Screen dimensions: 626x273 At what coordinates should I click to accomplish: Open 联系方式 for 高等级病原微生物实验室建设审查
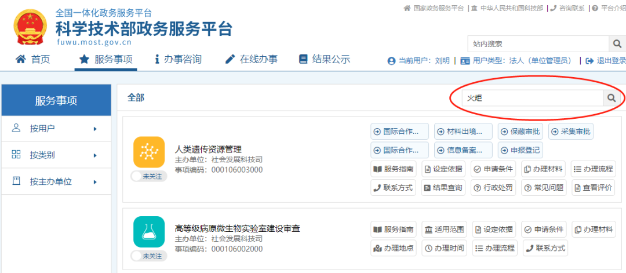tap(545, 248)
